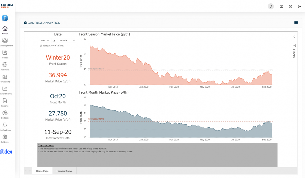This screenshot has width=305, height=178.
Task: Open the 'Last' relative date dropdown
Action: tap(45, 40)
